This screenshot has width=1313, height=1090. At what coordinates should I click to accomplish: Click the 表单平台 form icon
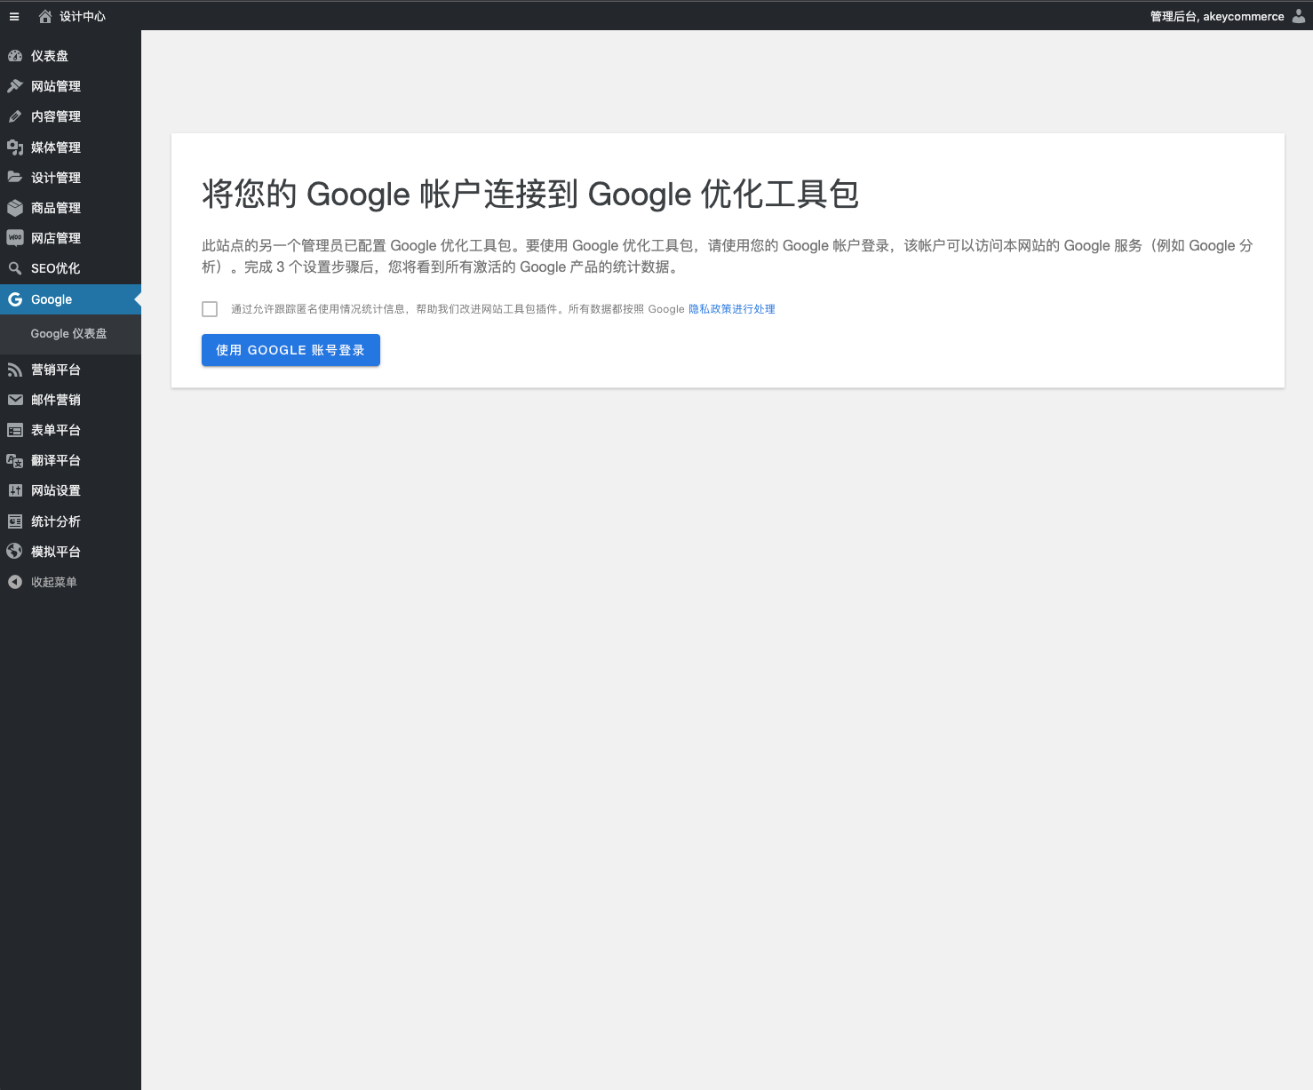15,430
